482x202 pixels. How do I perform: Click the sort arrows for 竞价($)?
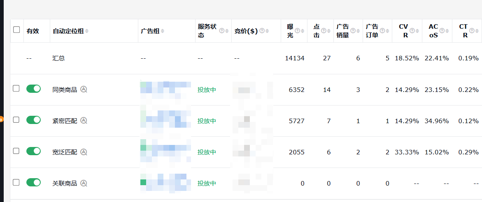coord(267,31)
